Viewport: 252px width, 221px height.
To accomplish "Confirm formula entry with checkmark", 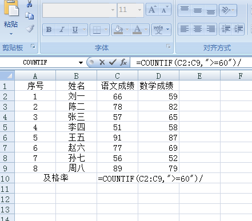I will 113,62.
